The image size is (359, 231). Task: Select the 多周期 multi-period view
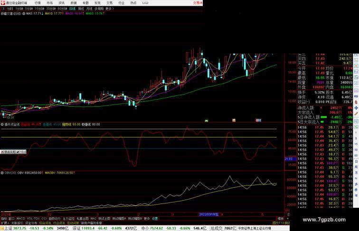click(99, 9)
